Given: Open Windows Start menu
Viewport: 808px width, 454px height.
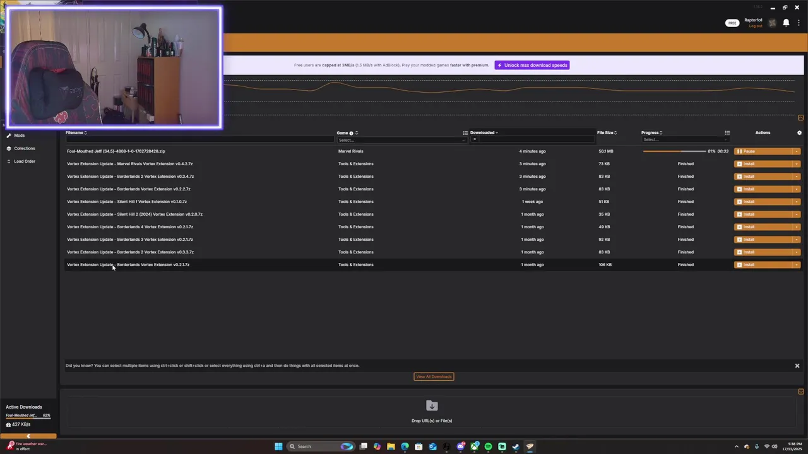Looking at the screenshot, I should [x=278, y=446].
